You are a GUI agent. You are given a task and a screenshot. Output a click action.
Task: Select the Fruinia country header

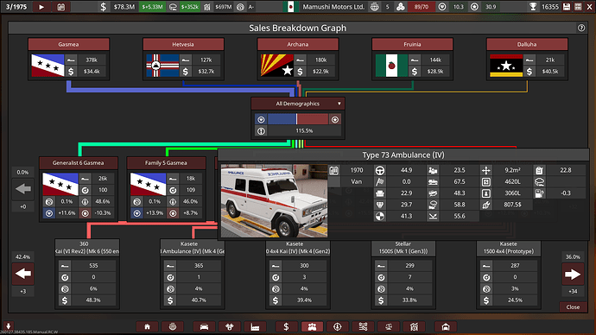(x=412, y=44)
